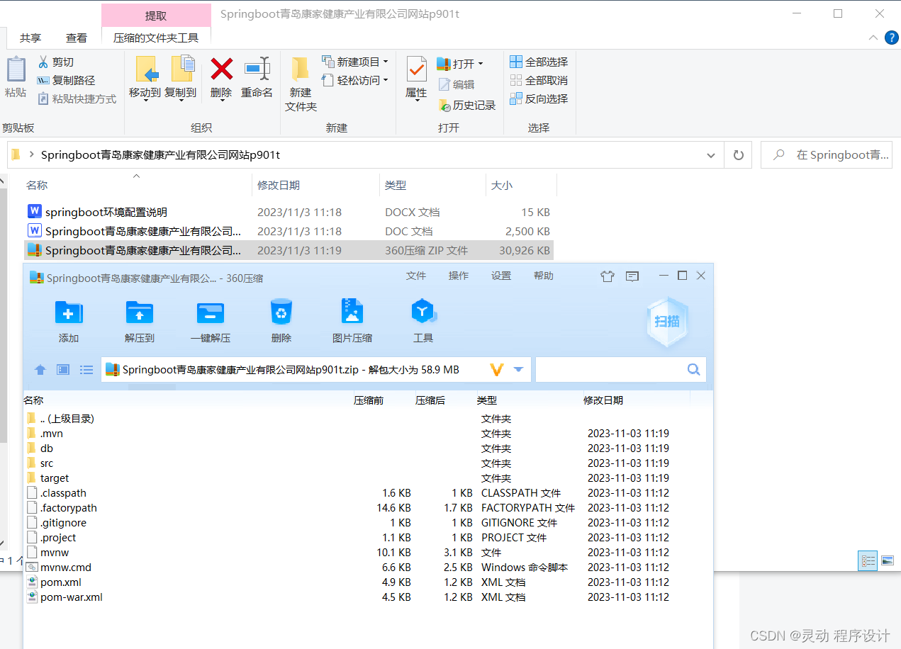The width and height of the screenshot is (901, 649).
Task: Open 属性 properties from the ribbon
Action: point(416,78)
